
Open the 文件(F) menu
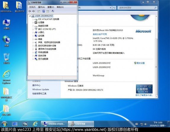[x=32, y=7]
